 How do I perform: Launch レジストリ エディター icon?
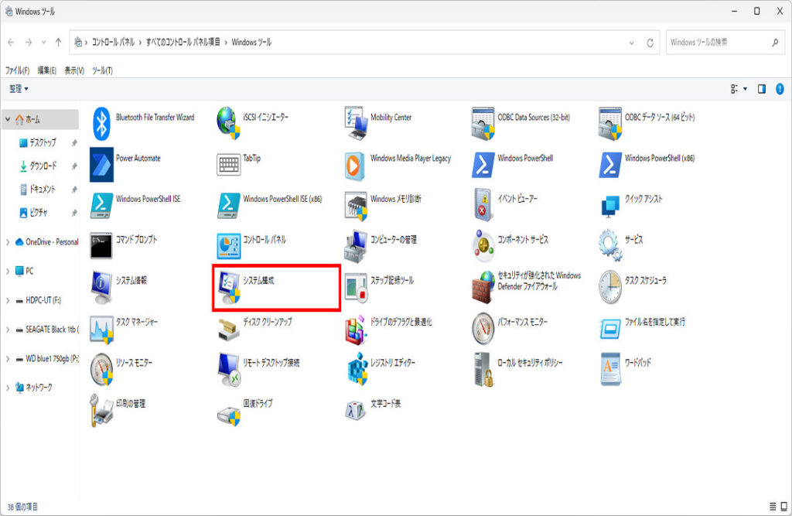pos(357,367)
